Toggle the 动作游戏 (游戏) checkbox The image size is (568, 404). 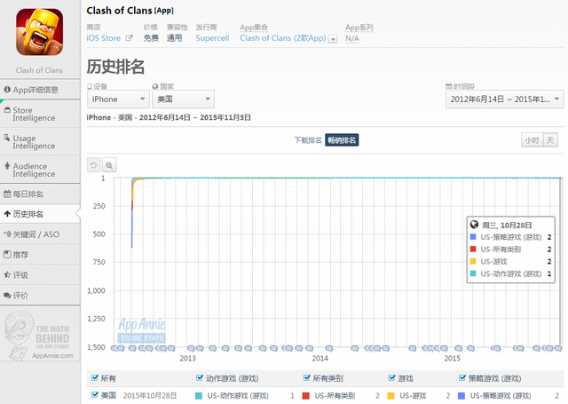[x=199, y=378]
